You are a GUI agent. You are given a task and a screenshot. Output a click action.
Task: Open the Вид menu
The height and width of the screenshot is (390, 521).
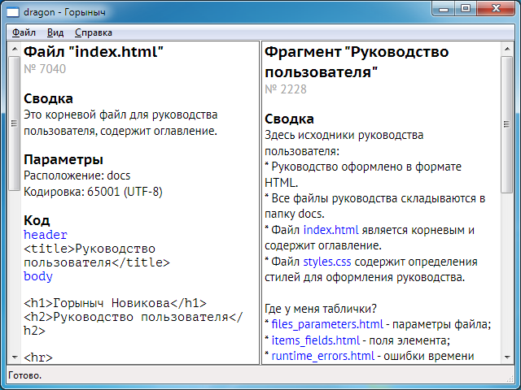[55, 32]
